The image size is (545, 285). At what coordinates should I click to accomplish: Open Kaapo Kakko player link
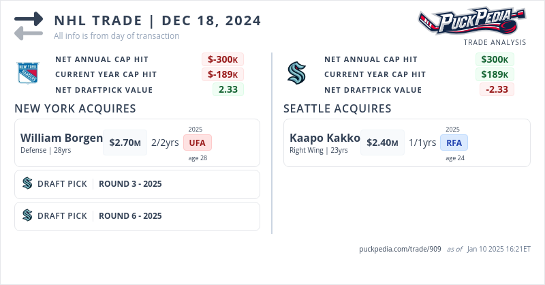[324, 138]
